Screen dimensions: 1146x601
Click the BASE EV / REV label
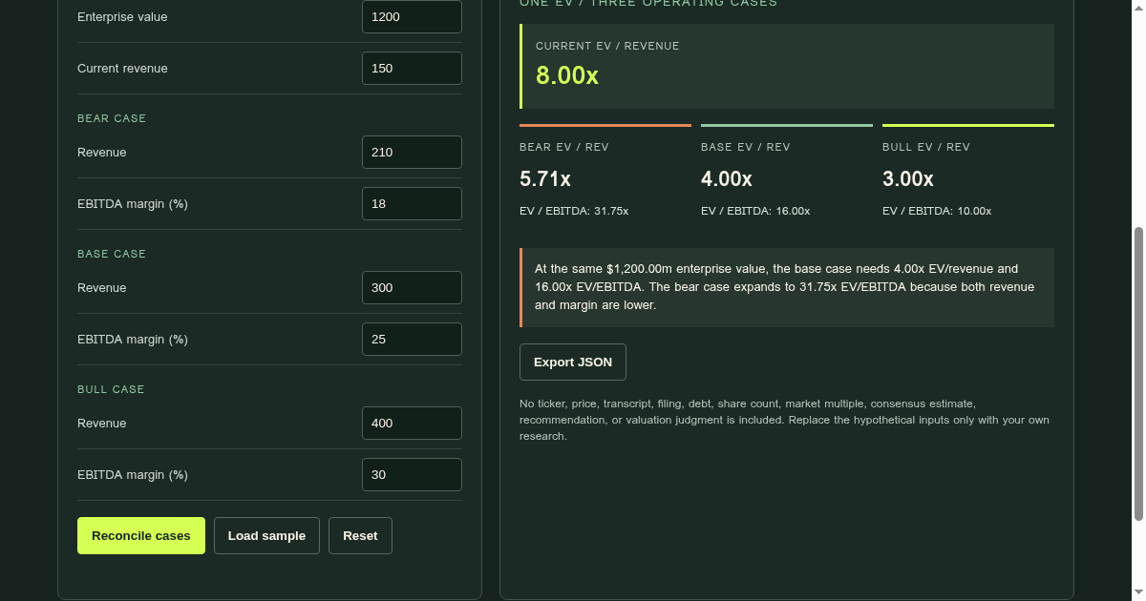(746, 147)
